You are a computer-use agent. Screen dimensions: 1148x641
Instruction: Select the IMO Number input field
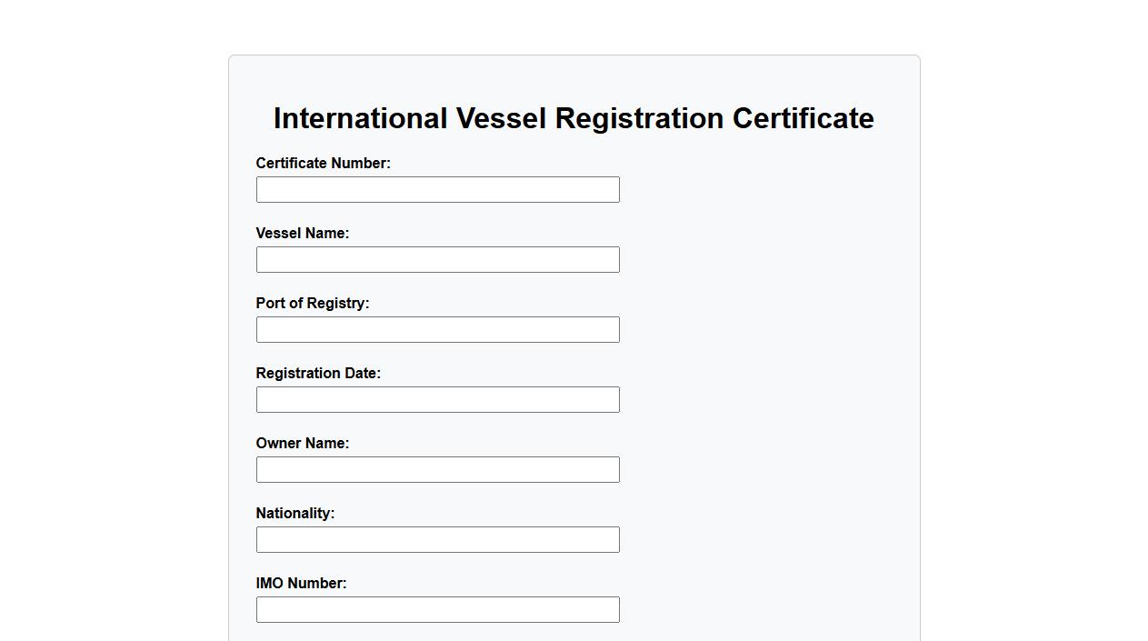coord(437,610)
